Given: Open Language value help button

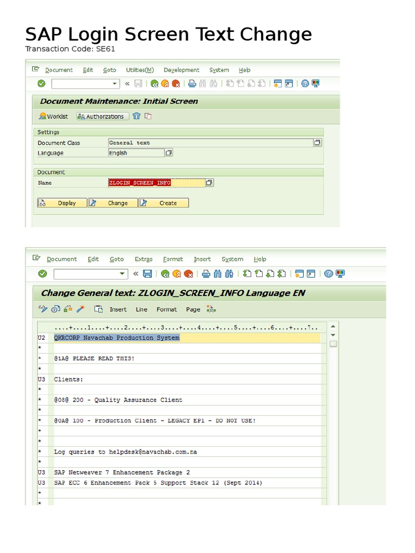Looking at the screenshot, I should point(169,153).
